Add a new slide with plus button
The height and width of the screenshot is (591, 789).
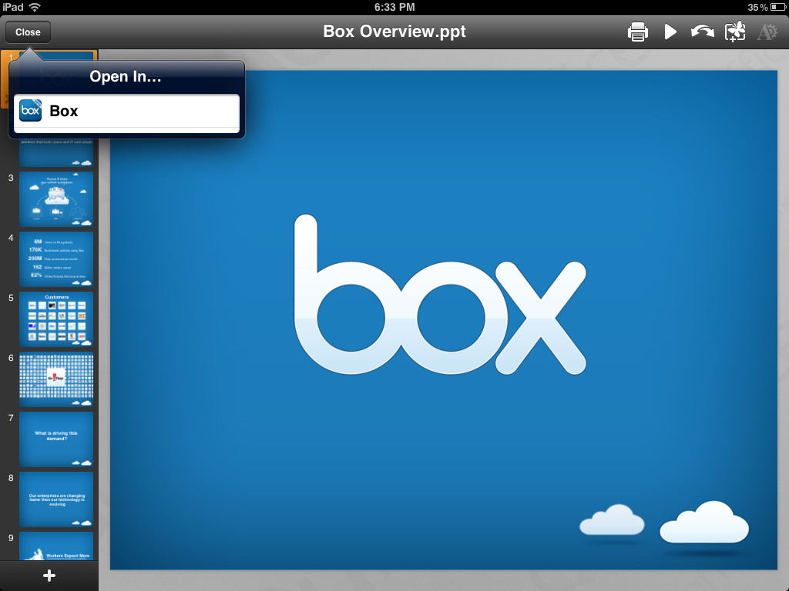point(49,576)
